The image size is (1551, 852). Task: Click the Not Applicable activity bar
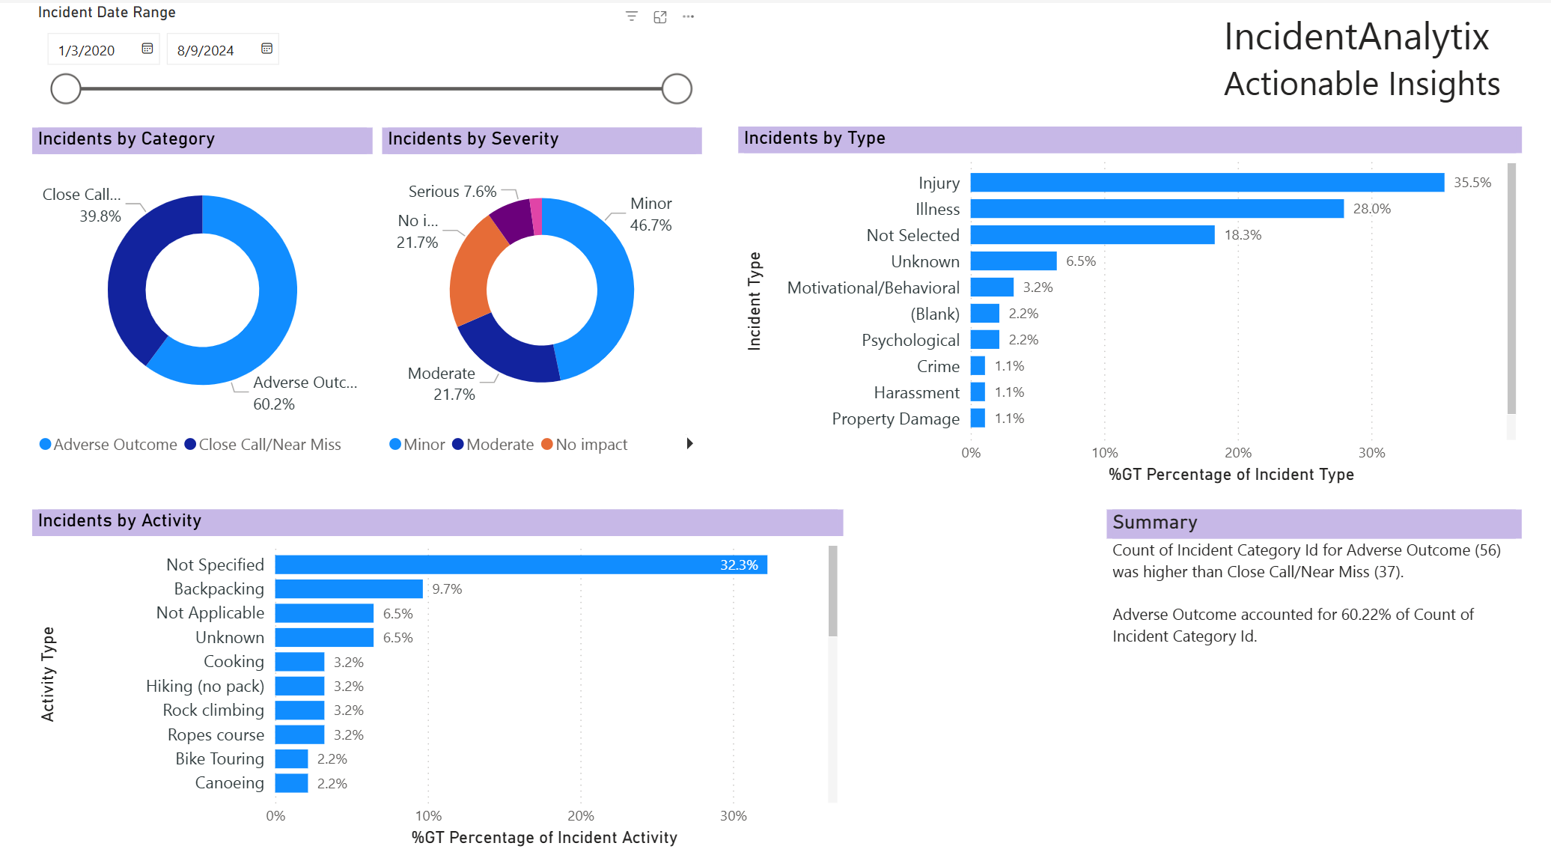pyautogui.click(x=324, y=613)
